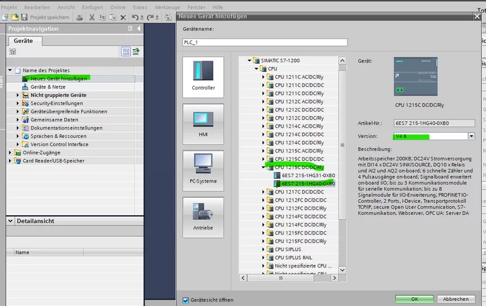Toggle the Gerätesicht öffnen checkbox
This screenshot has width=486, height=306.
[185, 300]
